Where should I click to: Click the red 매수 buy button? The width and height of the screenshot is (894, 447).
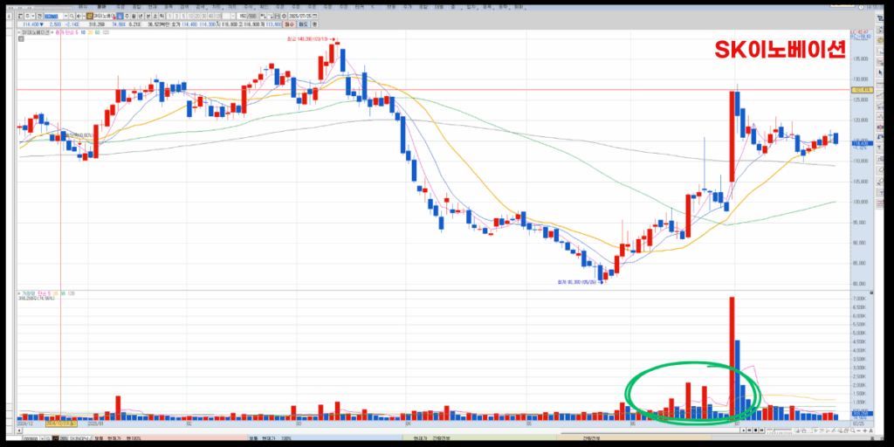click(x=290, y=24)
